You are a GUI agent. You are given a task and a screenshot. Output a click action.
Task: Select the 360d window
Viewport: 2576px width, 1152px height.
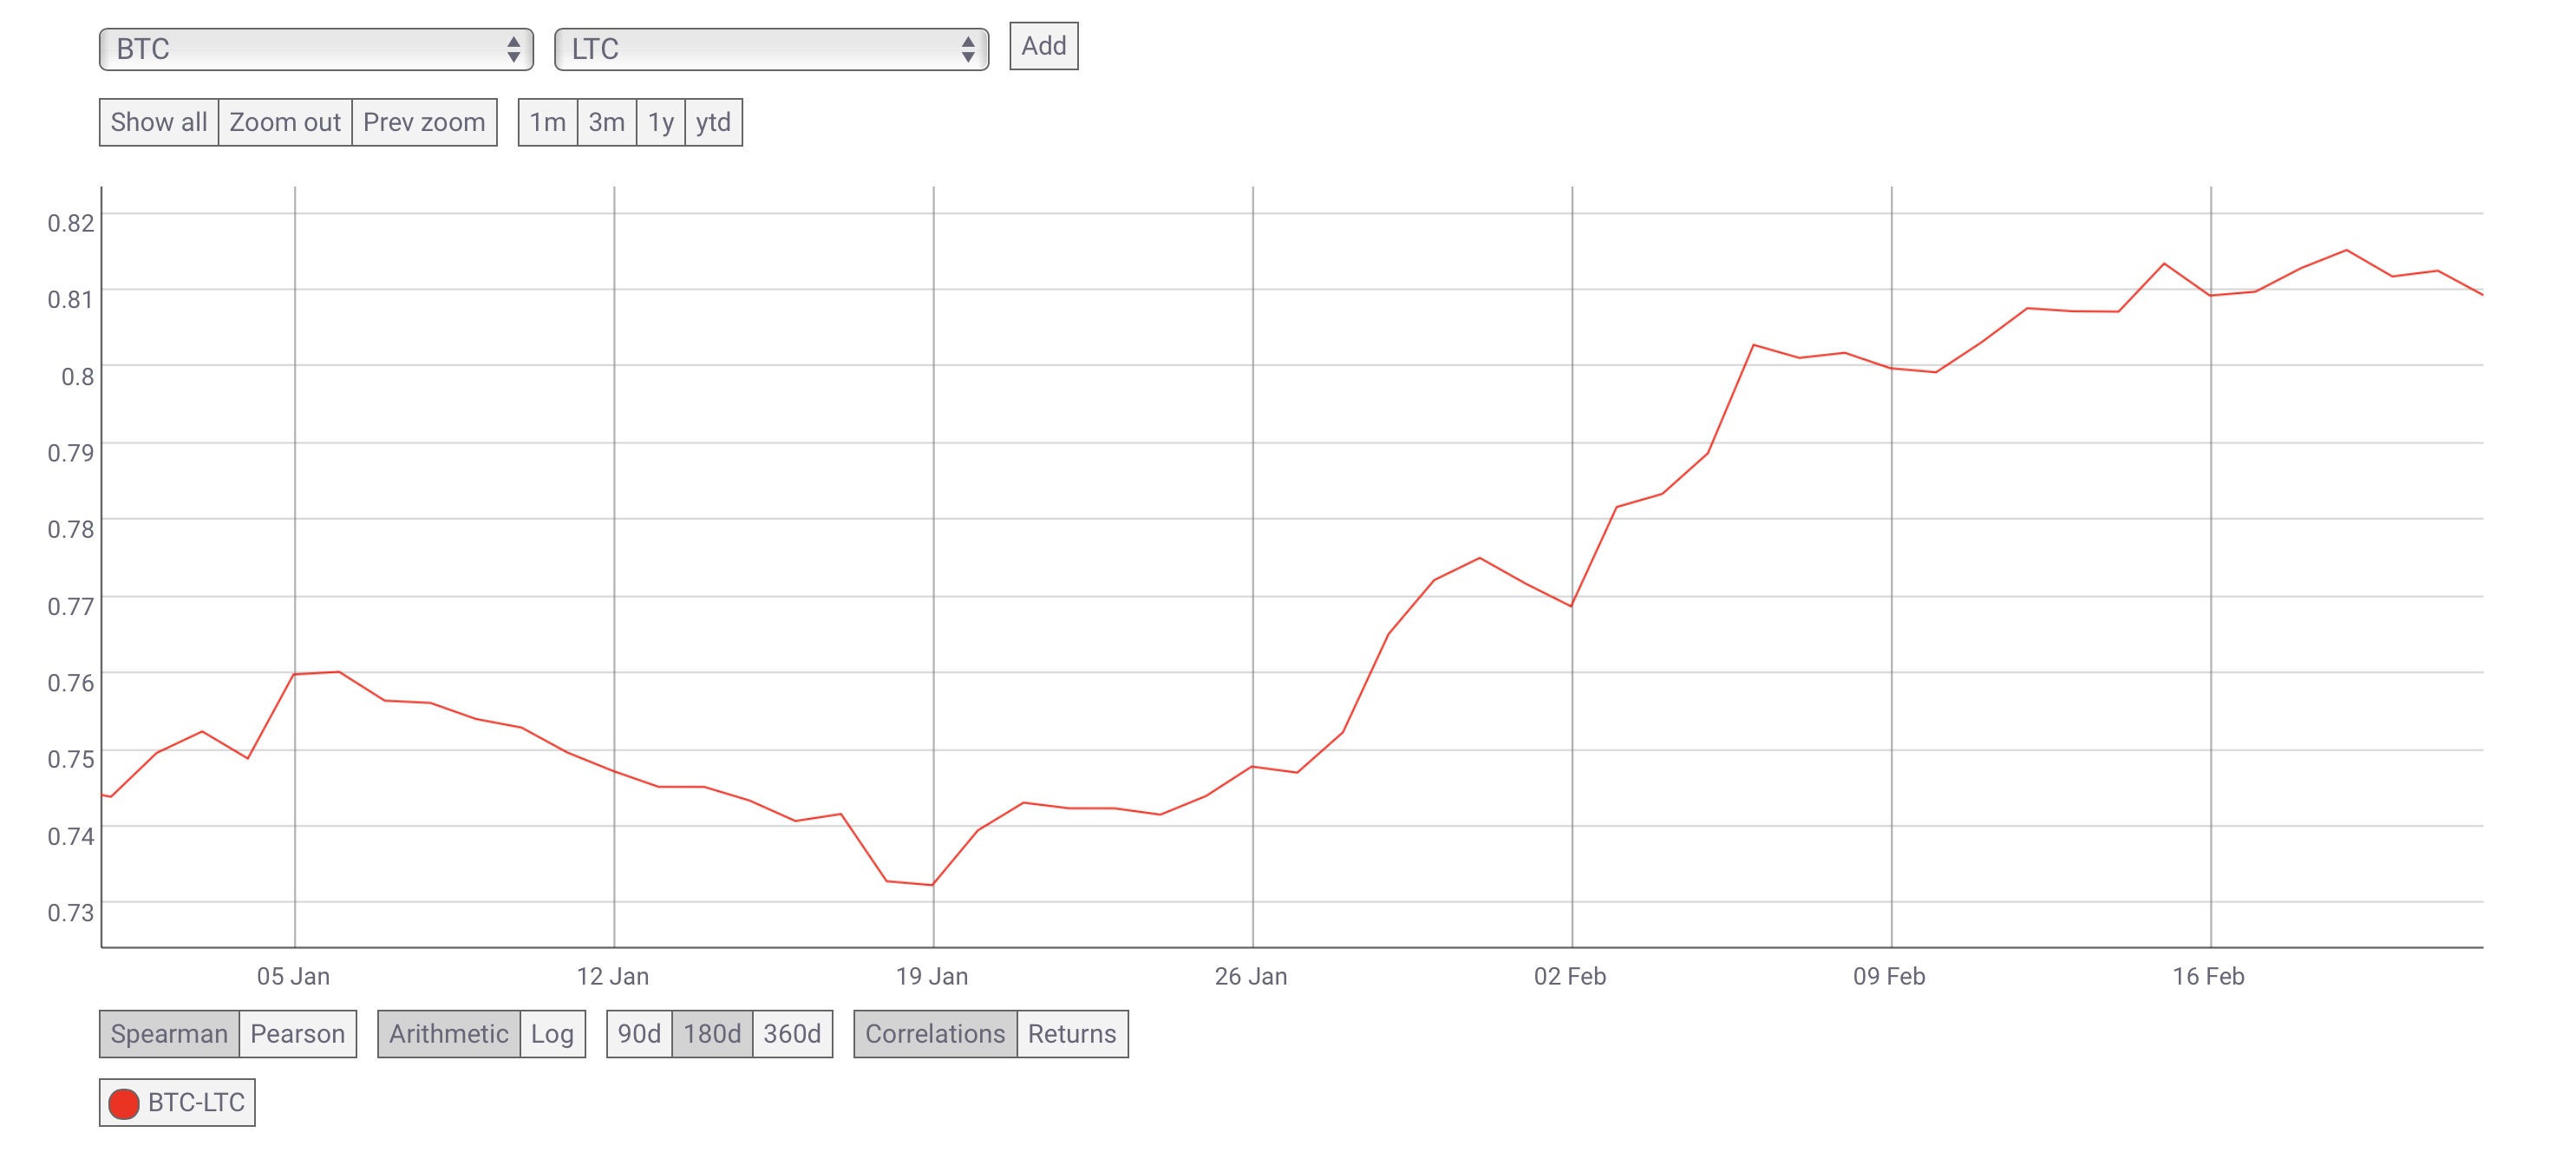(x=792, y=1033)
